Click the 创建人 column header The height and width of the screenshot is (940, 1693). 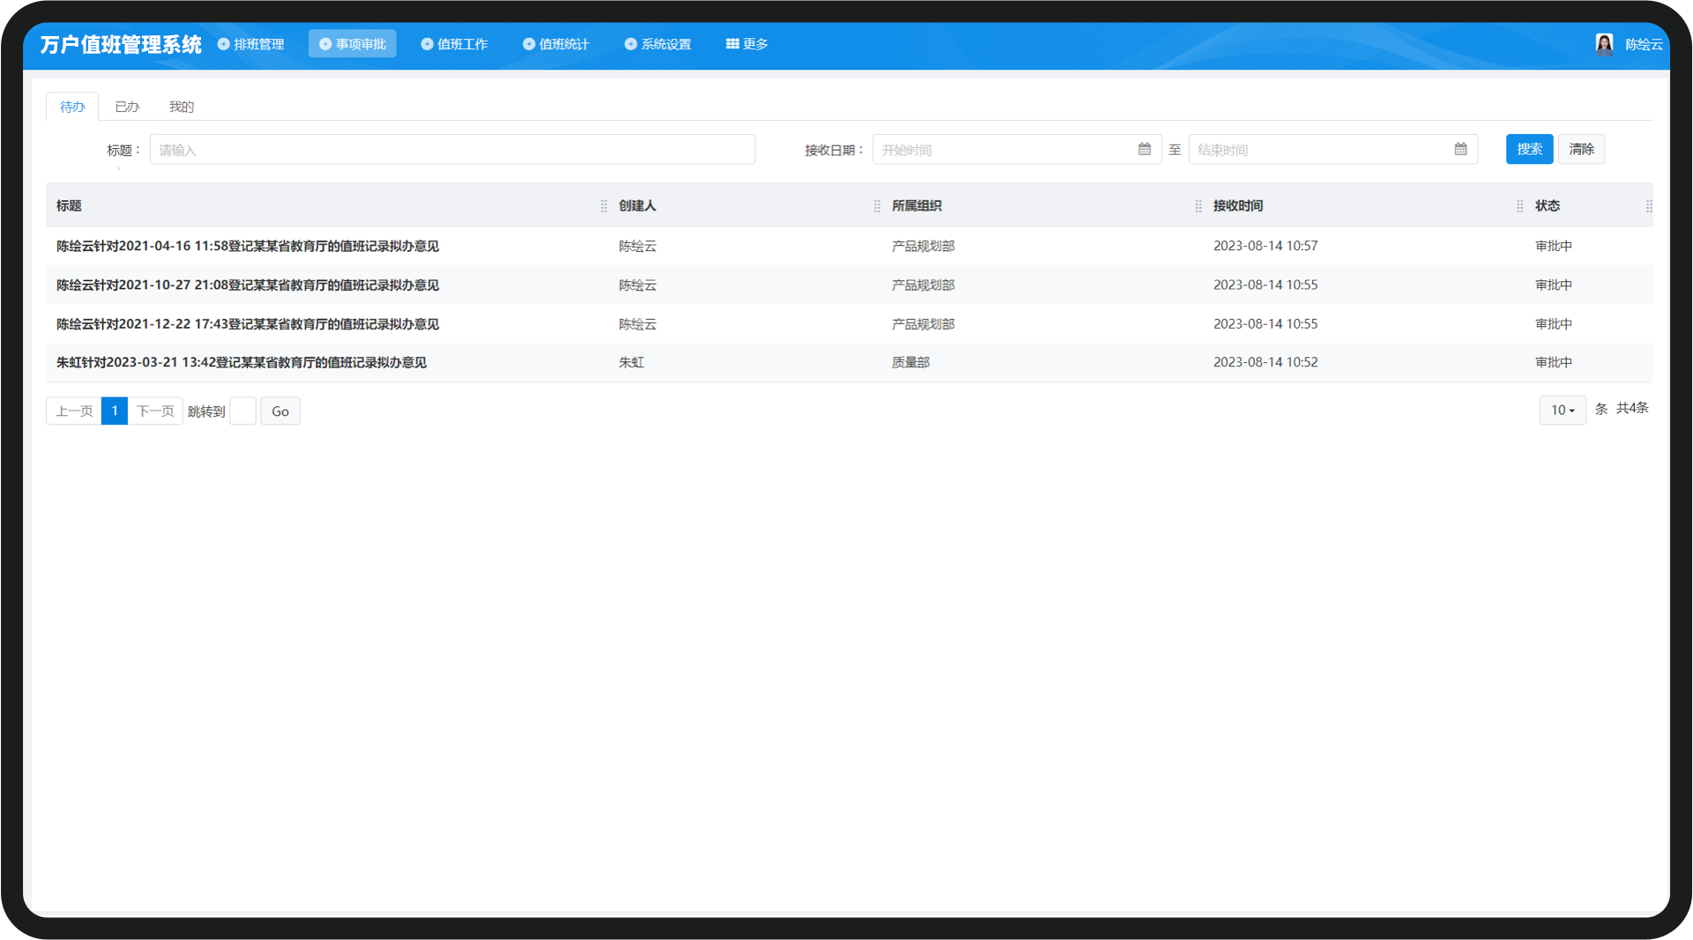pos(638,205)
